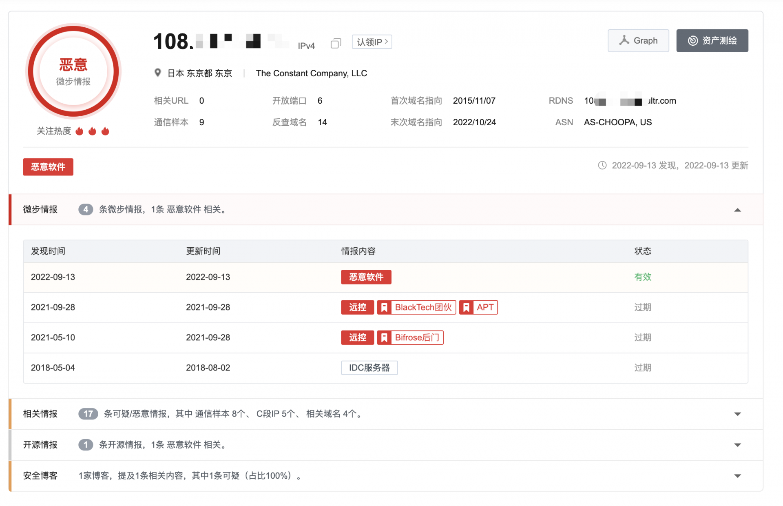Image resolution: width=783 pixels, height=506 pixels.
Task: Click the 远控 tag in the 2021-05-10 row
Action: point(358,337)
